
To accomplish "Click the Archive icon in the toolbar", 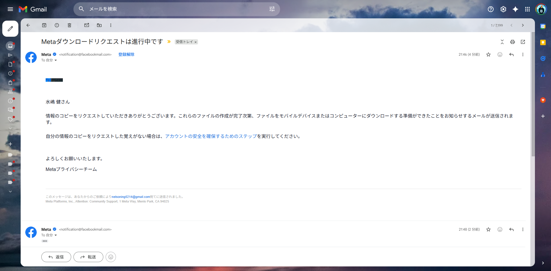I will [x=44, y=25].
